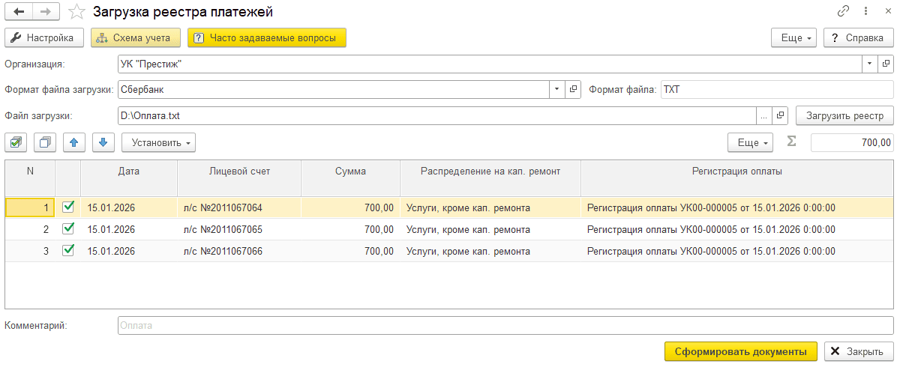
Task: Open the Установить dropdown menu
Action: [x=158, y=142]
